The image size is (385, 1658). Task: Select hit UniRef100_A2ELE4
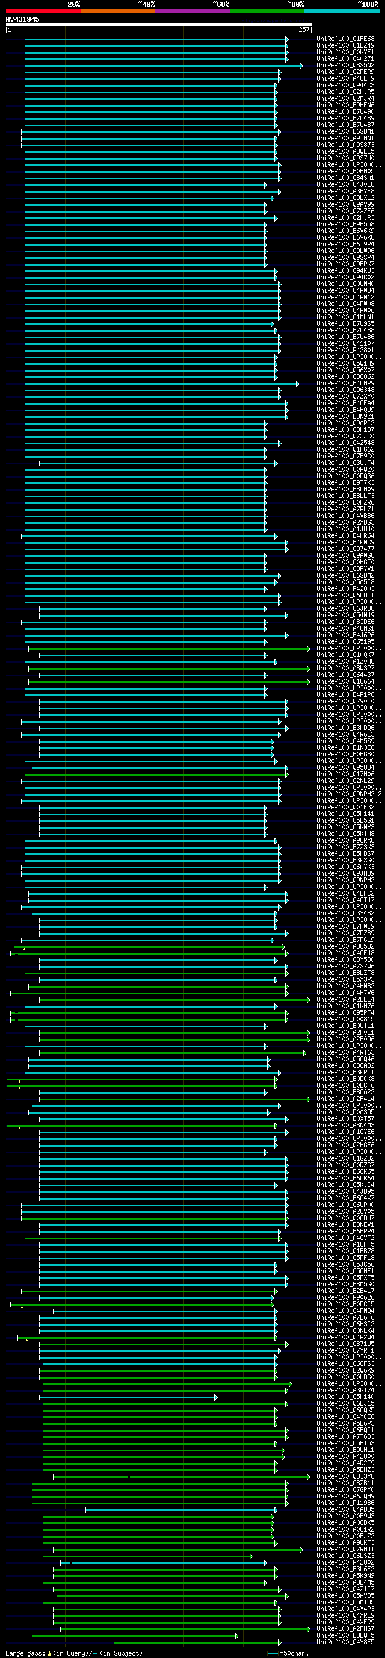345,1000
